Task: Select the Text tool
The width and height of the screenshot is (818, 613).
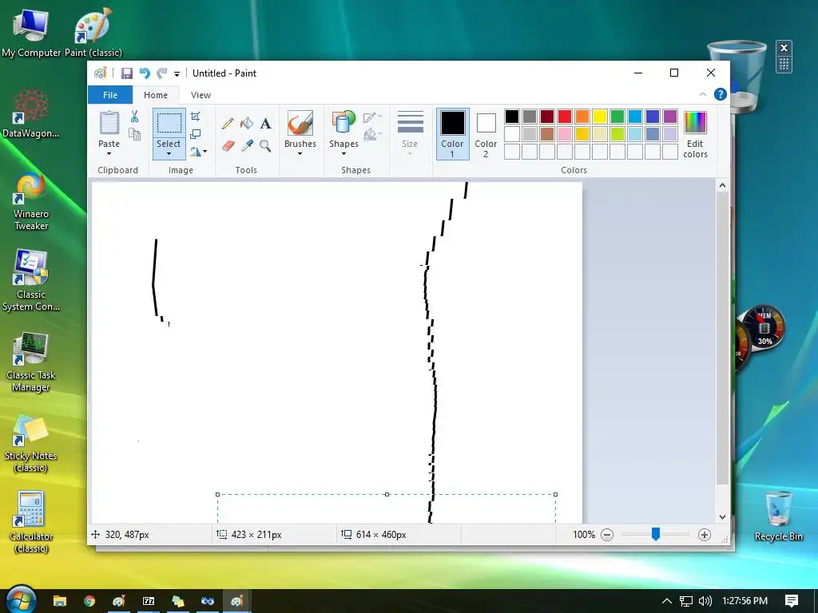Action: [265, 124]
